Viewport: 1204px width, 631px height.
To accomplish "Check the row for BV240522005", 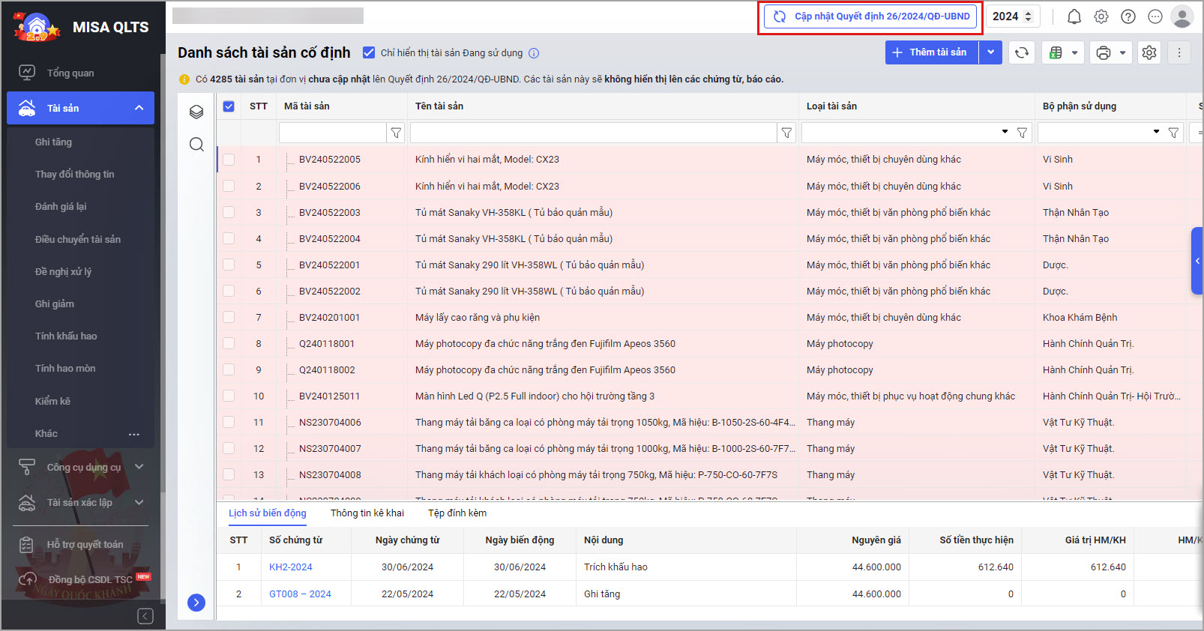I will click(229, 160).
